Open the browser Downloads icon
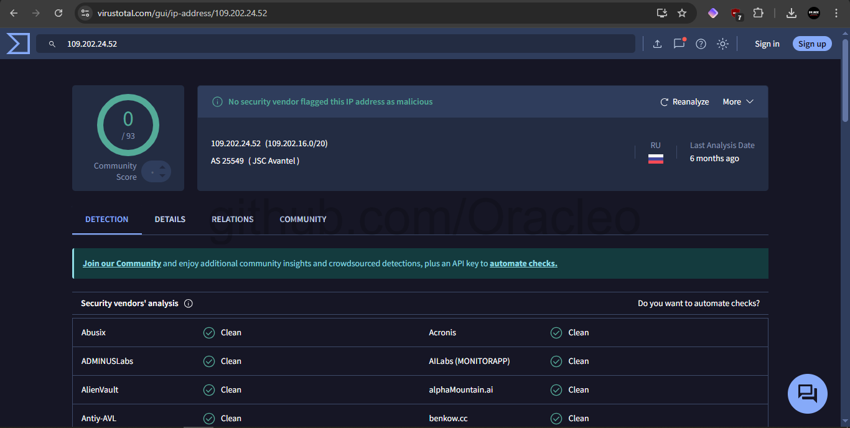This screenshot has width=850, height=428. coord(792,12)
